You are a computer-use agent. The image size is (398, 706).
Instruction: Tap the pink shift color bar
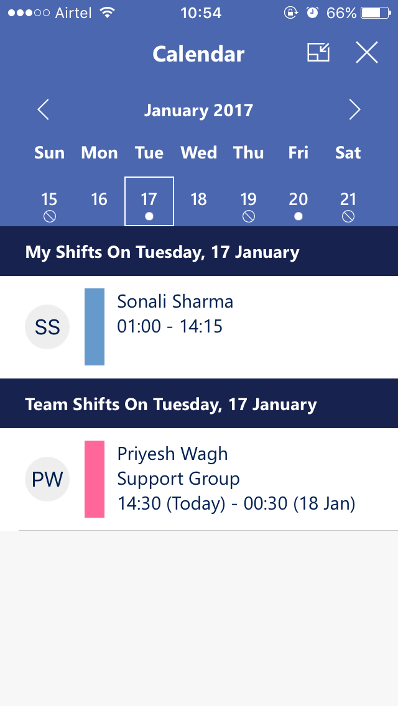pos(95,479)
